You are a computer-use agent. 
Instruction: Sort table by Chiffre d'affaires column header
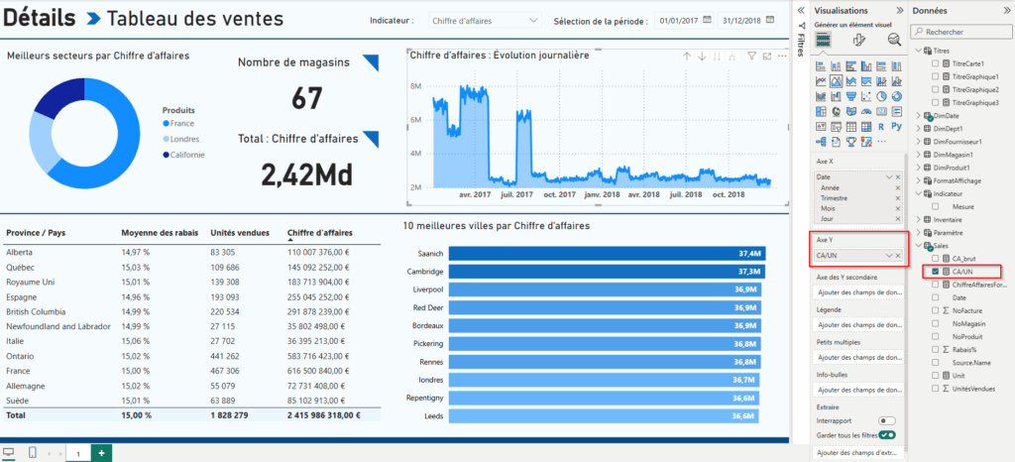[x=320, y=232]
